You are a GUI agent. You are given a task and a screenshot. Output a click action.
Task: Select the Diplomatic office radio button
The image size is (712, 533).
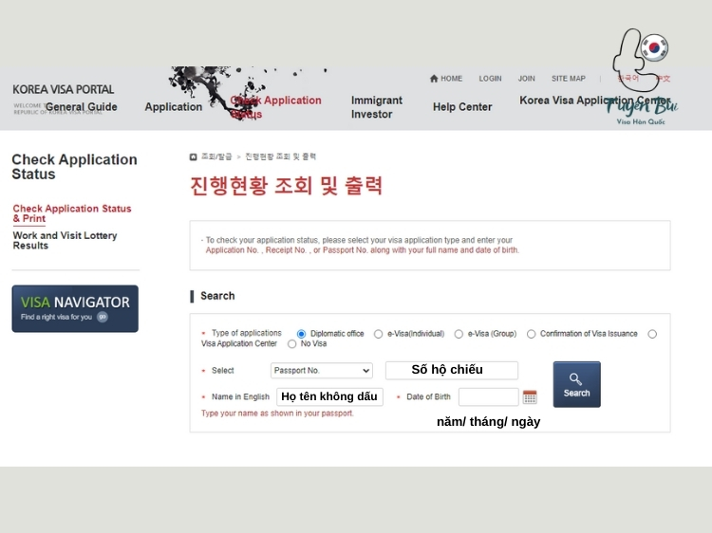click(301, 335)
